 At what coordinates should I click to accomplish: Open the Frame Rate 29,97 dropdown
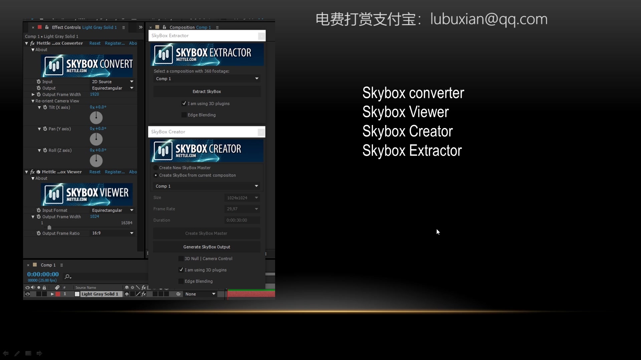[x=242, y=209]
